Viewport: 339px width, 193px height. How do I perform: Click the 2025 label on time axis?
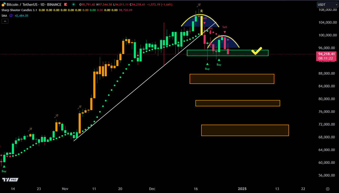[x=242, y=189]
